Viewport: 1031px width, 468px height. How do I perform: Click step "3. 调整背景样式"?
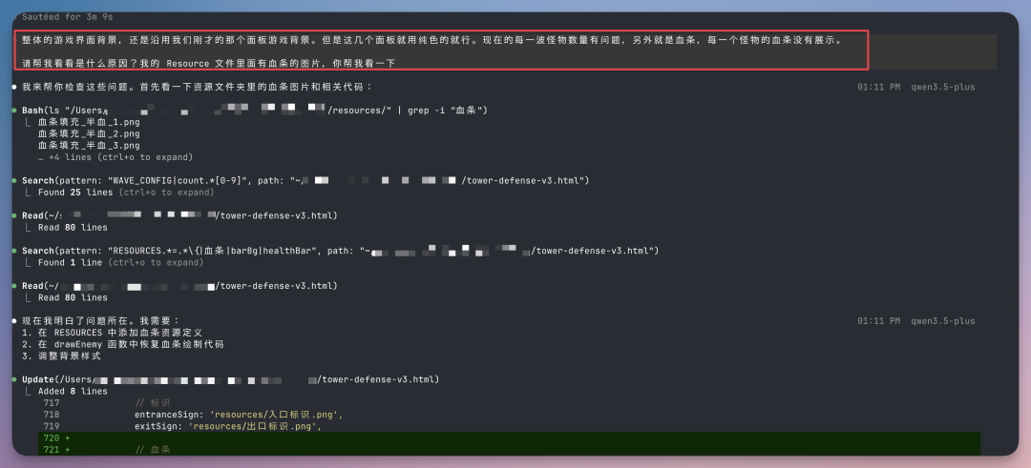tap(61, 356)
